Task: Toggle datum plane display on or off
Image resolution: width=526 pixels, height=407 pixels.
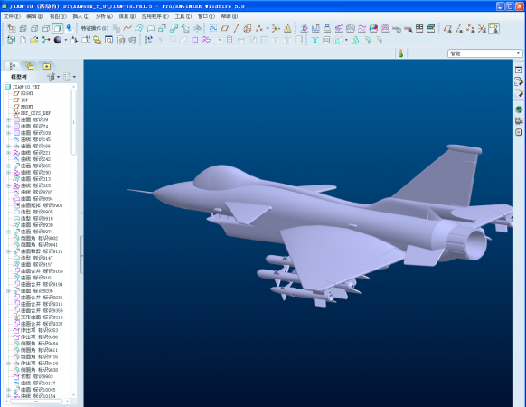Action: (447, 29)
